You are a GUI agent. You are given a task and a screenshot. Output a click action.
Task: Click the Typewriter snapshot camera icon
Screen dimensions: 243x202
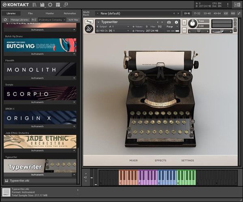(x=169, y=22)
